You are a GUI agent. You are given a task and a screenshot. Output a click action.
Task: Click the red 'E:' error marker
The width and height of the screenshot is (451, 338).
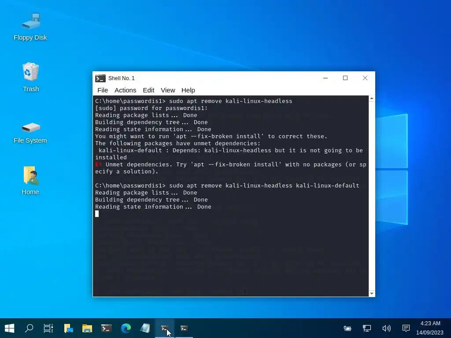tap(98, 165)
